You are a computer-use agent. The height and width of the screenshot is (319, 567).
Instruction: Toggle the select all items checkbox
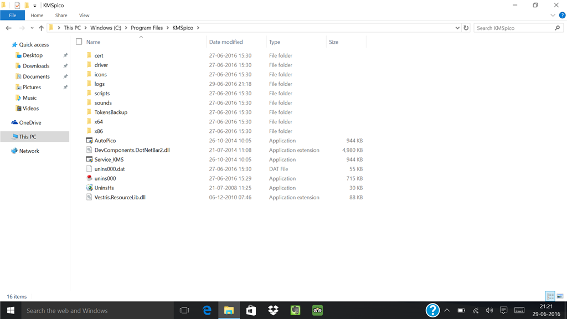pyautogui.click(x=79, y=42)
